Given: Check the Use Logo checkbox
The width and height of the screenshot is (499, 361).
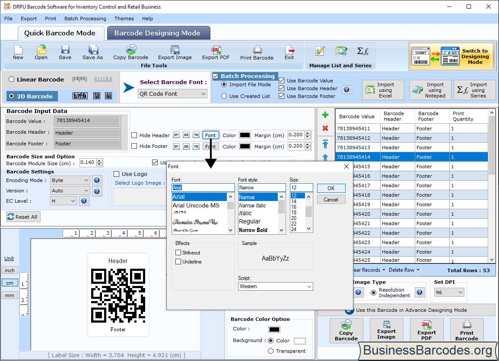Looking at the screenshot, I should click(117, 174).
